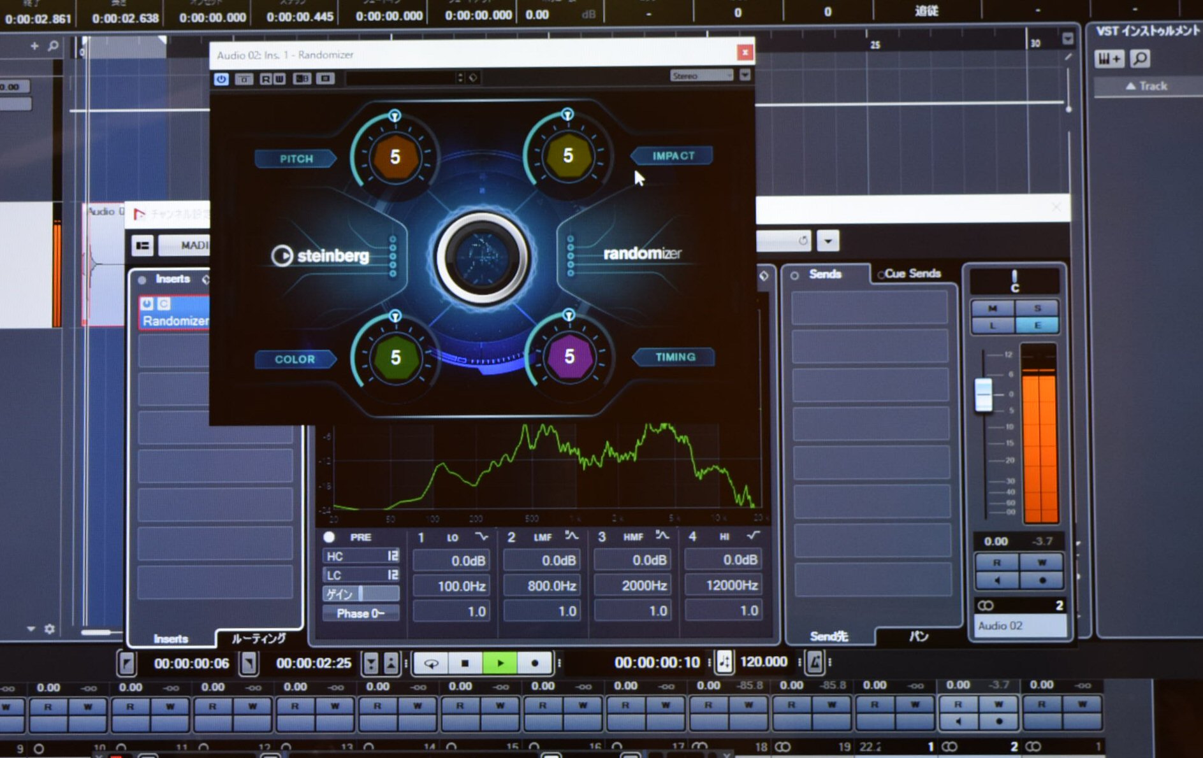This screenshot has height=758, width=1203.
Task: Click the LC low-cut filter field
Action: click(361, 575)
